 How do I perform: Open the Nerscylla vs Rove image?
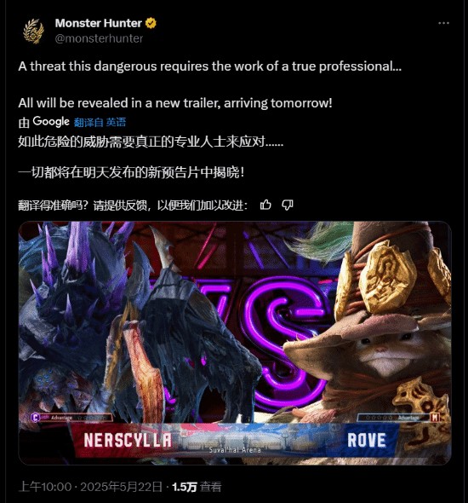click(235, 343)
